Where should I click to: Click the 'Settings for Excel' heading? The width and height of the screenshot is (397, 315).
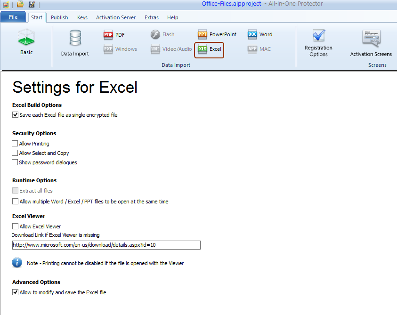(x=75, y=88)
